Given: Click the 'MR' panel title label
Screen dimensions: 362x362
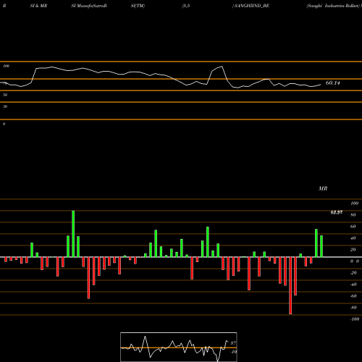Looking at the screenshot, I should tap(323, 188).
